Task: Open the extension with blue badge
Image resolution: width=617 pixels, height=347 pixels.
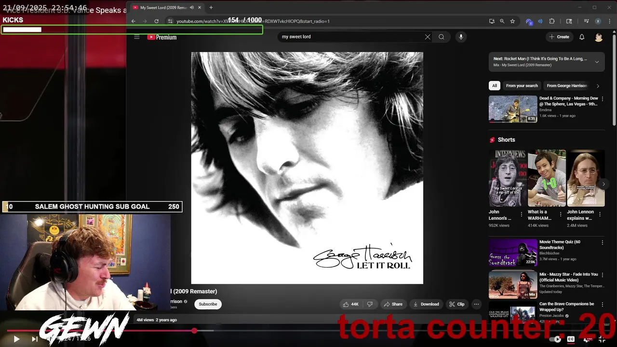Action: pos(529,22)
